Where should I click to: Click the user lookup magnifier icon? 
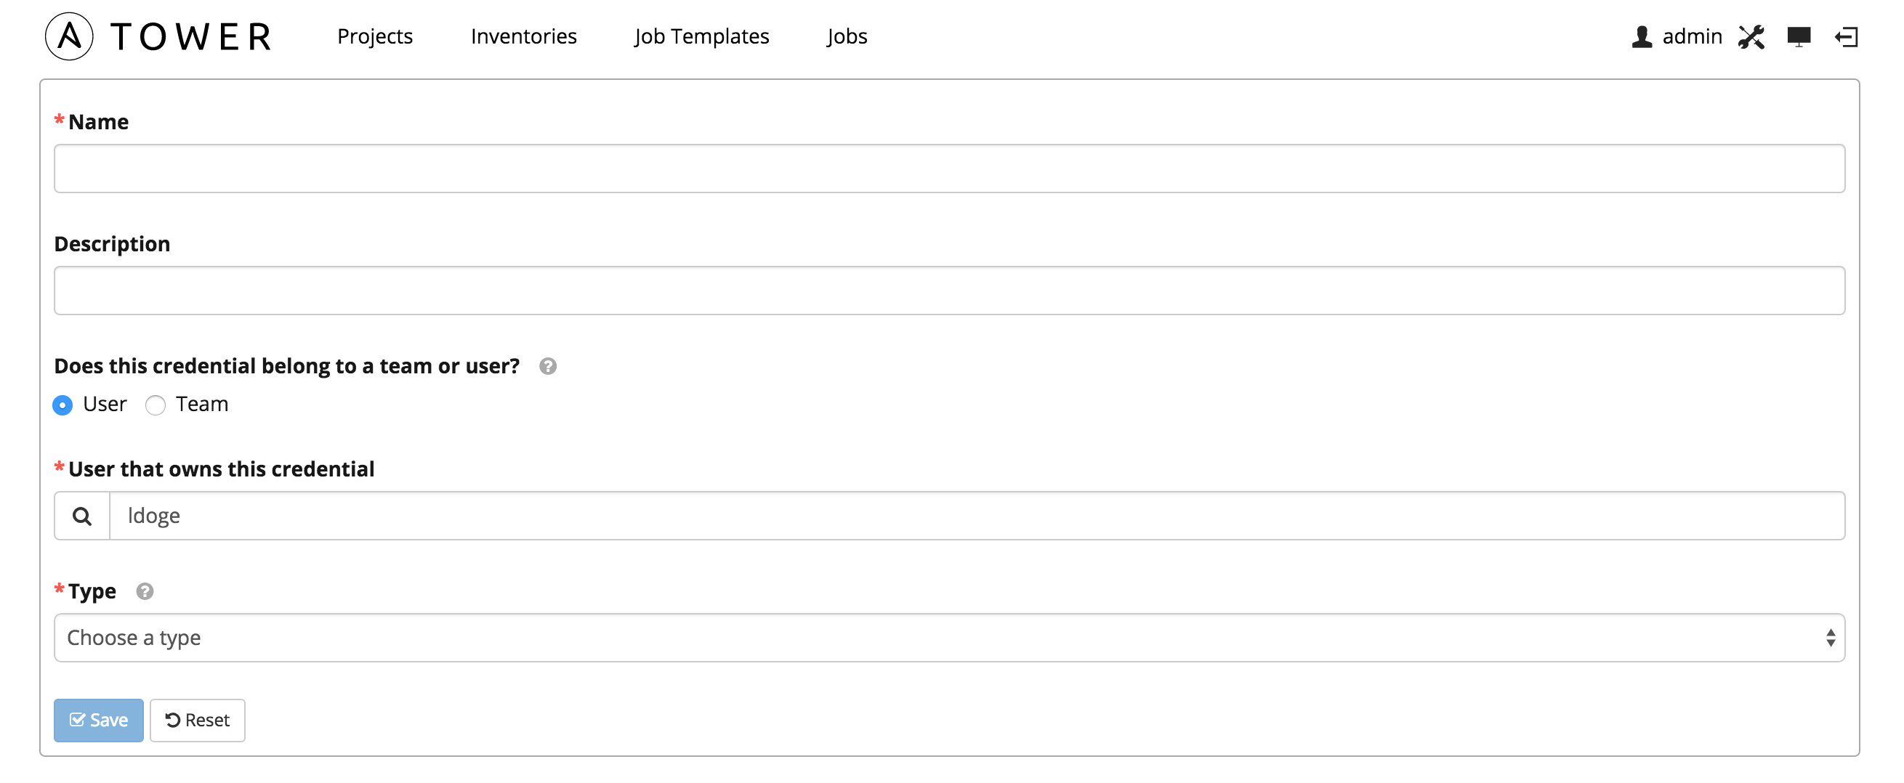click(x=82, y=516)
